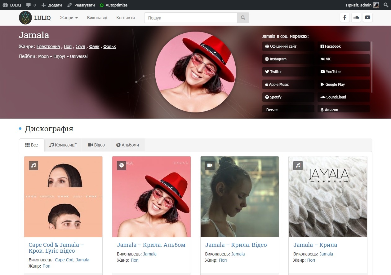Select the Все discography tab

(x=32, y=145)
